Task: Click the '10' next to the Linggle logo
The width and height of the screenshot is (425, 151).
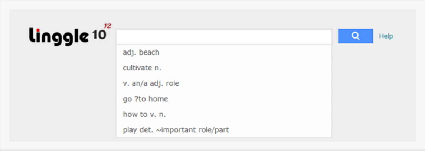Action: coord(98,36)
